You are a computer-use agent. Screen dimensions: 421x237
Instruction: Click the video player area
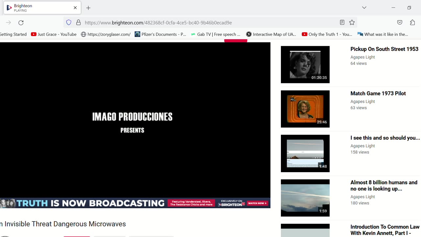click(x=135, y=120)
